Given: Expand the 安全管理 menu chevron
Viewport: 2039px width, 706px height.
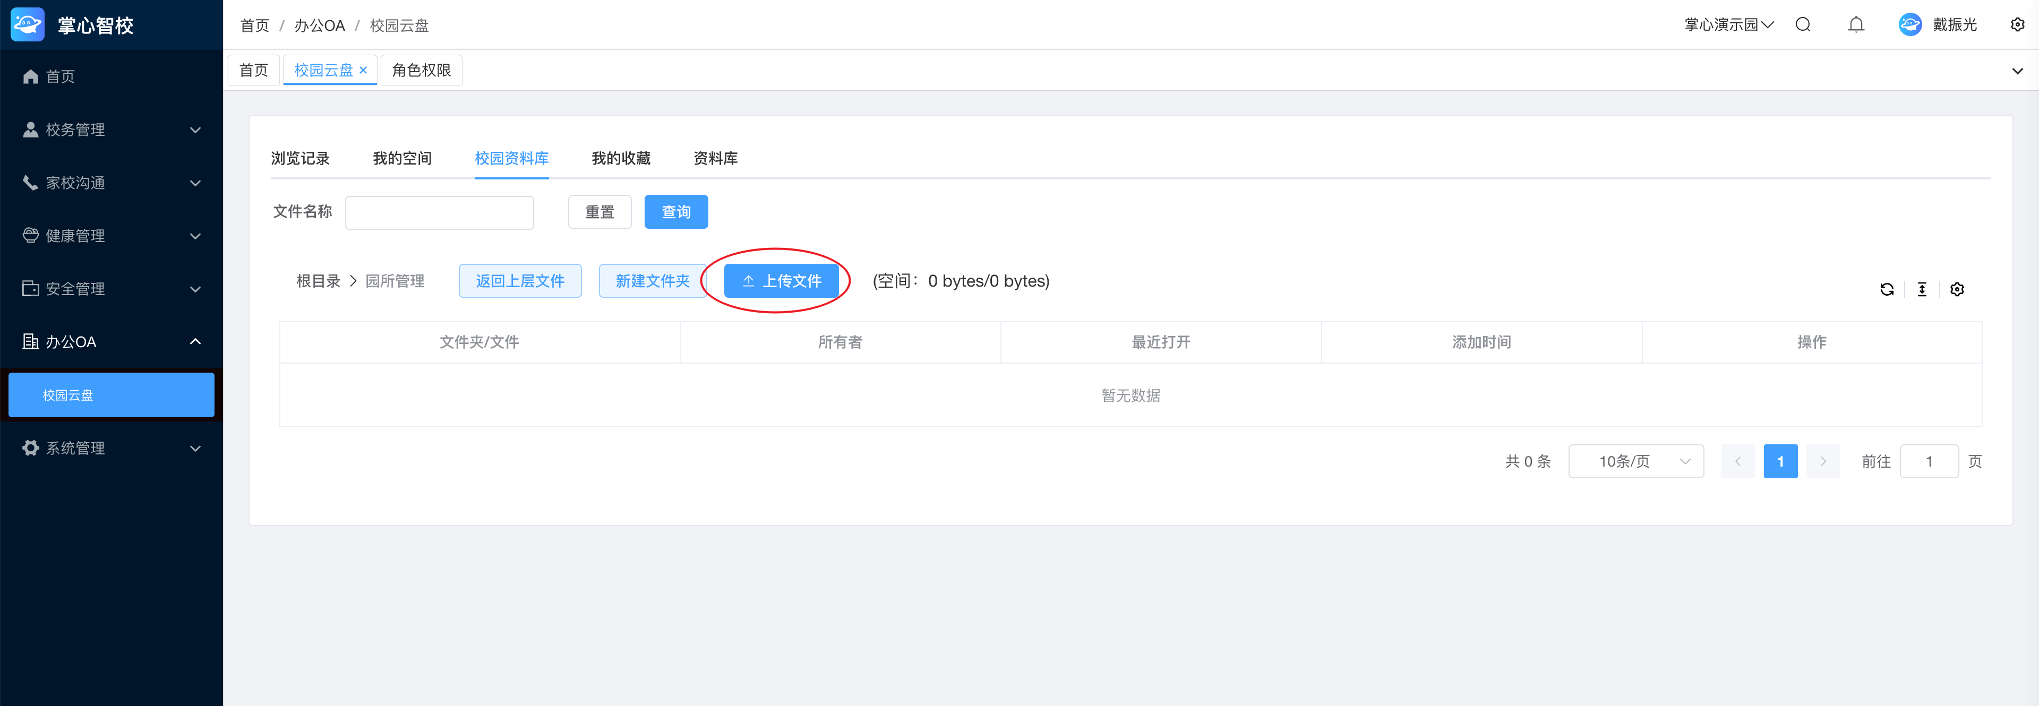Looking at the screenshot, I should (195, 289).
